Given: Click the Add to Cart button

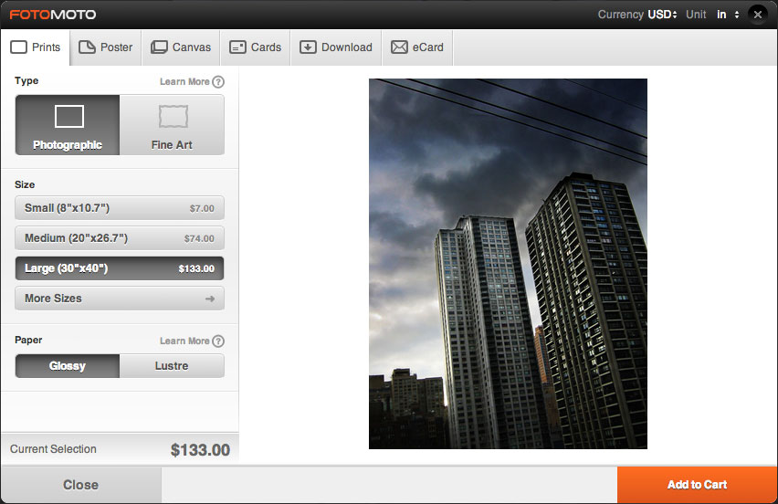Looking at the screenshot, I should coord(697,485).
